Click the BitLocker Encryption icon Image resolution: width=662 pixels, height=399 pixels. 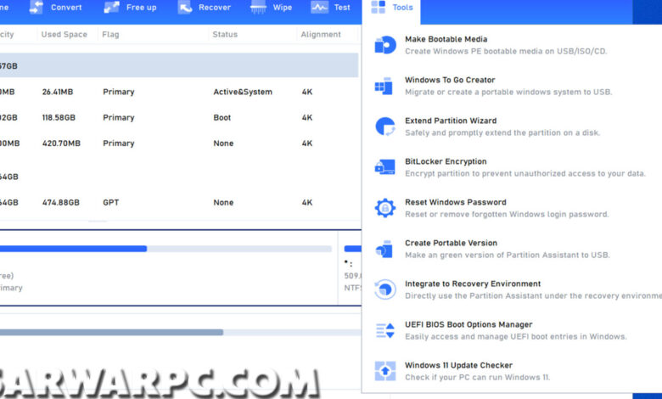pyautogui.click(x=384, y=167)
